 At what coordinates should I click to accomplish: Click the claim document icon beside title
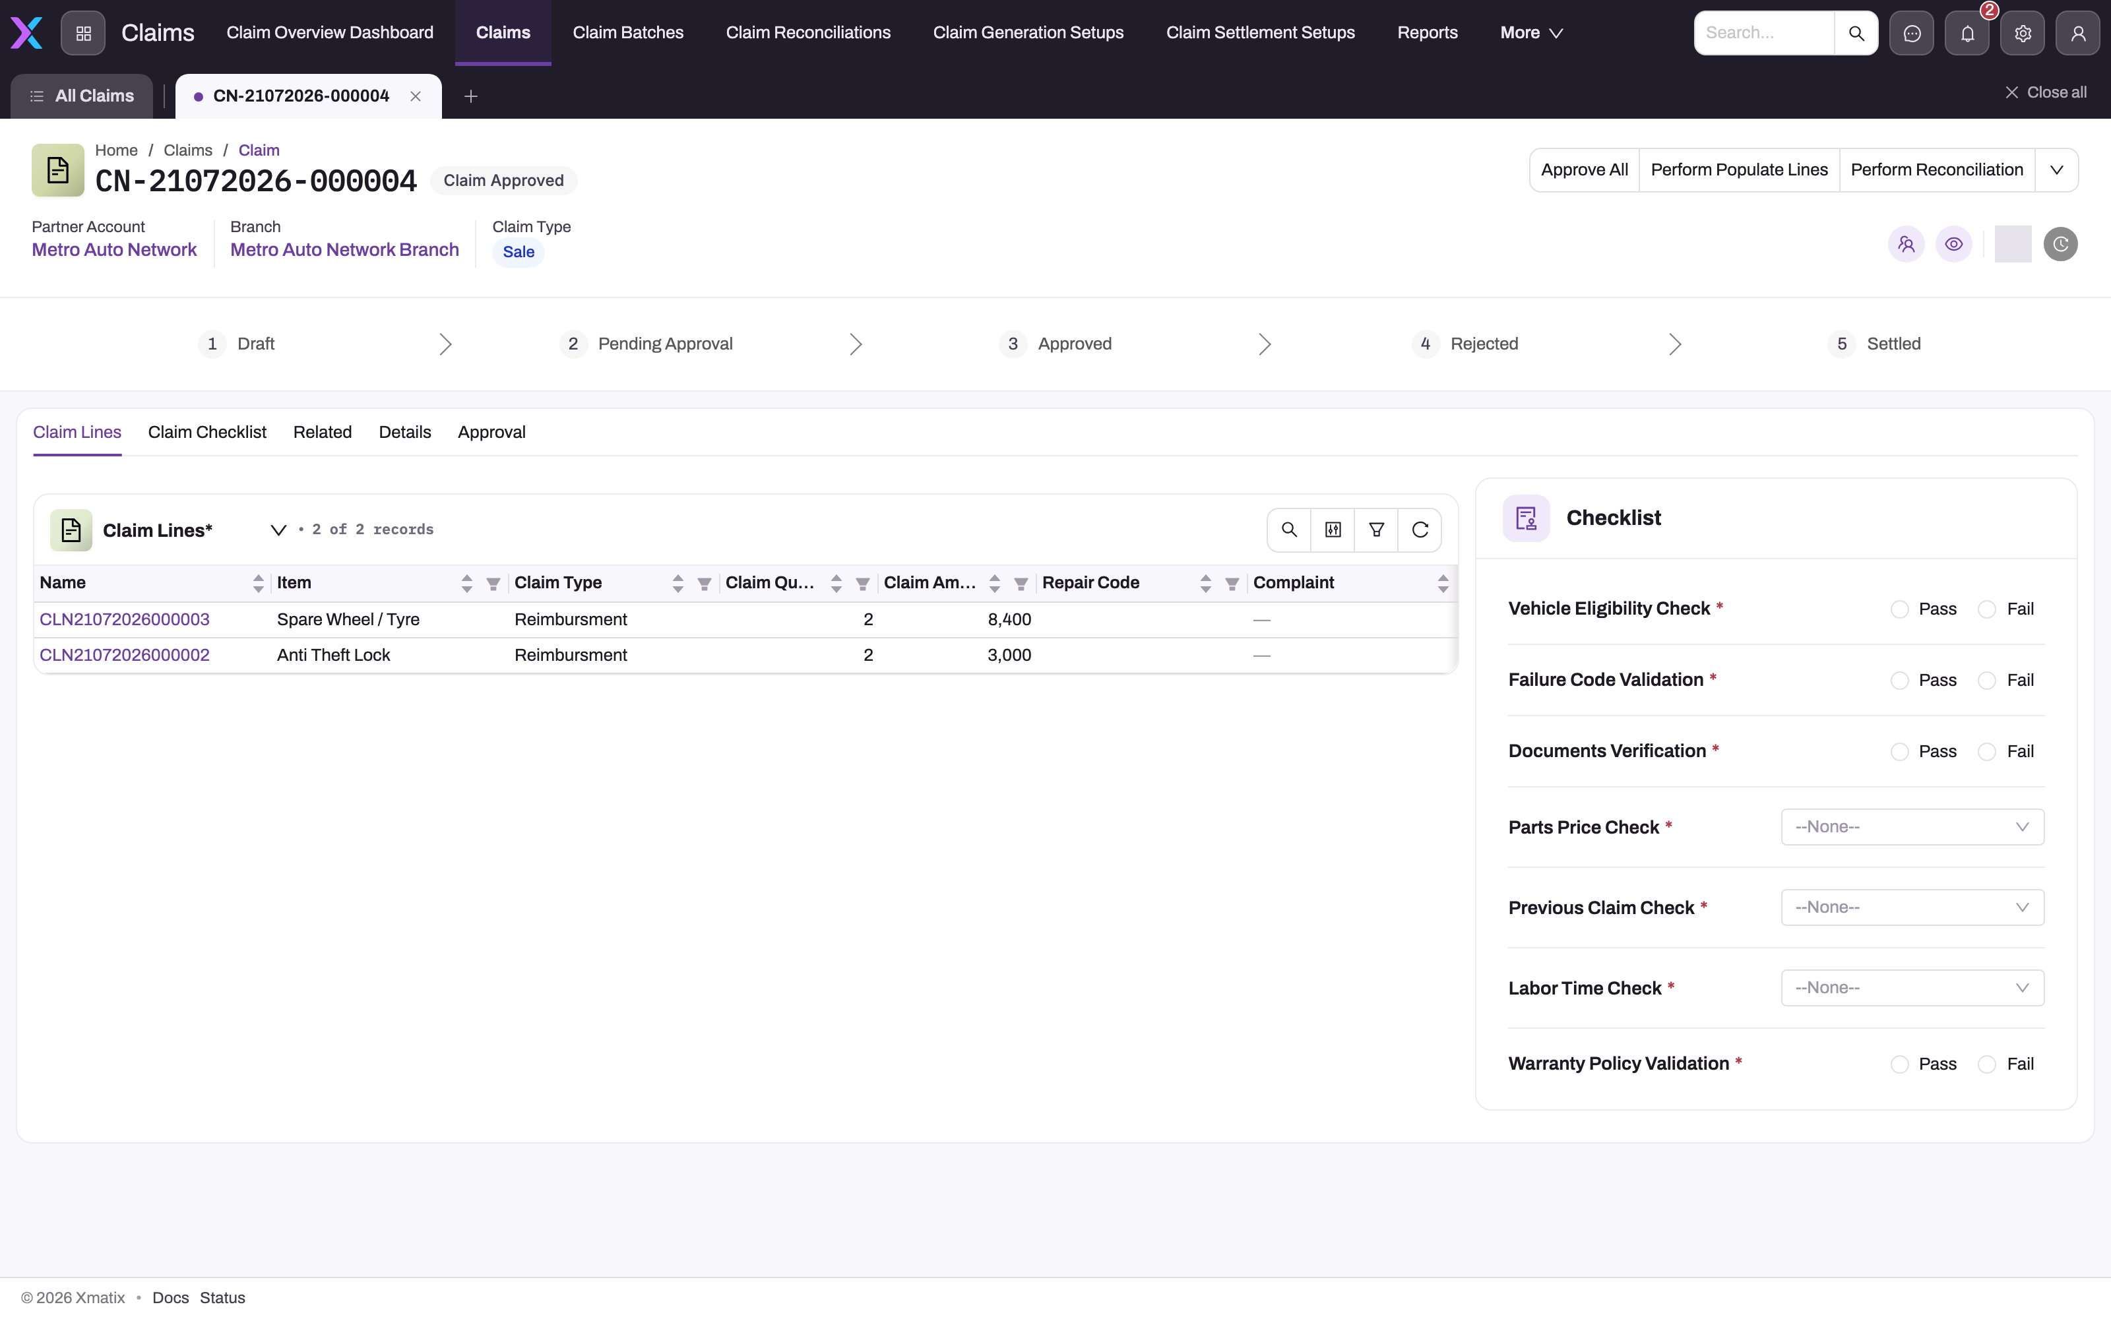(57, 170)
